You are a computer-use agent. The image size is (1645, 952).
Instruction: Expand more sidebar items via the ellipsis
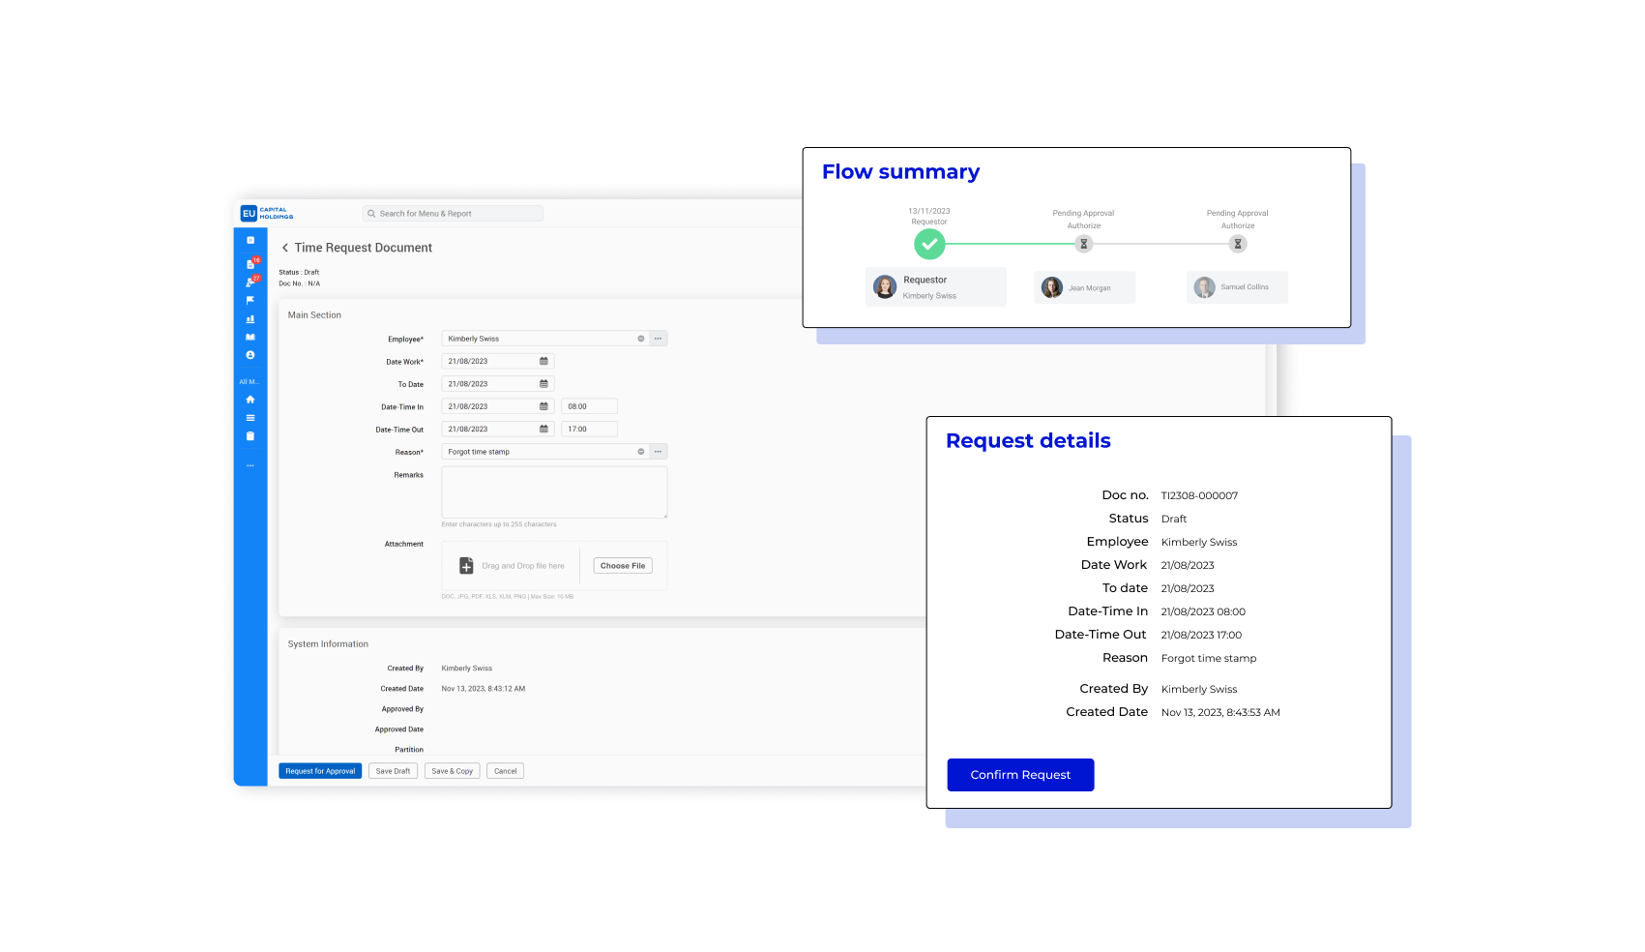[250, 465]
